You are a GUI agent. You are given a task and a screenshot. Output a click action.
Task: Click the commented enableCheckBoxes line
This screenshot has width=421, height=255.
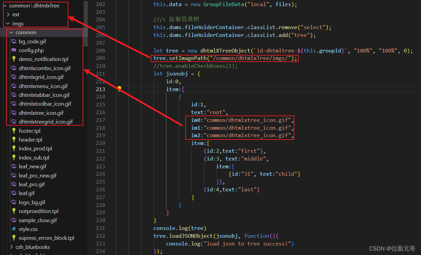coord(195,66)
